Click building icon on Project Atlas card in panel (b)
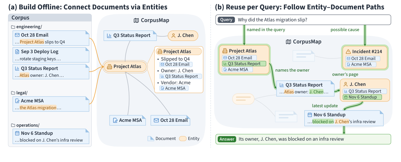This screenshot has height=162, width=401. (x=225, y=51)
